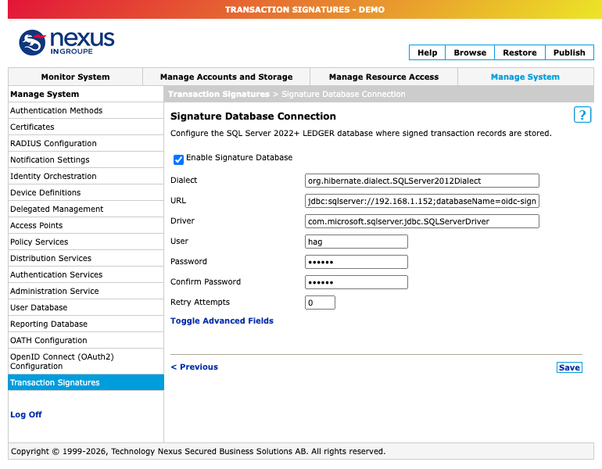Open the Manage System tab

525,77
